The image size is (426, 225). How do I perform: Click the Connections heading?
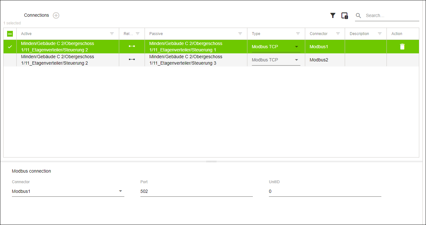click(37, 15)
